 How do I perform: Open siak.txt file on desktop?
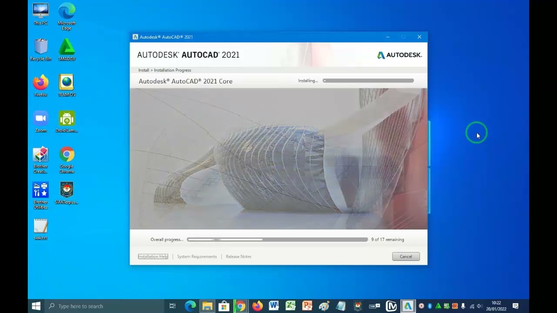click(x=40, y=229)
